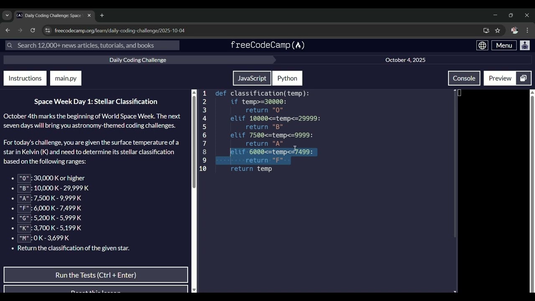Click the 'return "A"' code line

(264, 143)
